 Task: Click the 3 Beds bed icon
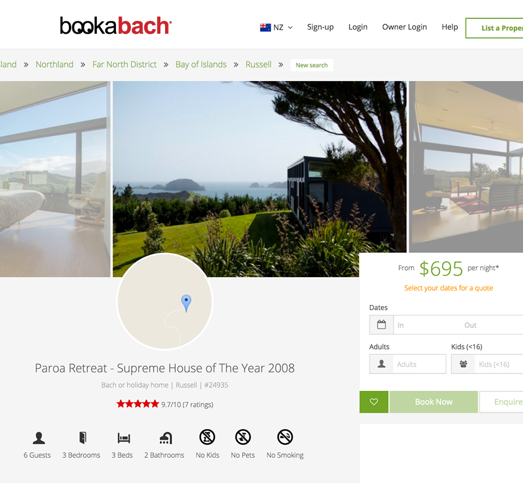(x=124, y=438)
